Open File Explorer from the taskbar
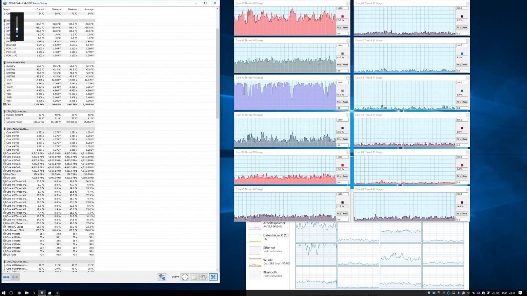This screenshot has height=296, width=527. 26,293
